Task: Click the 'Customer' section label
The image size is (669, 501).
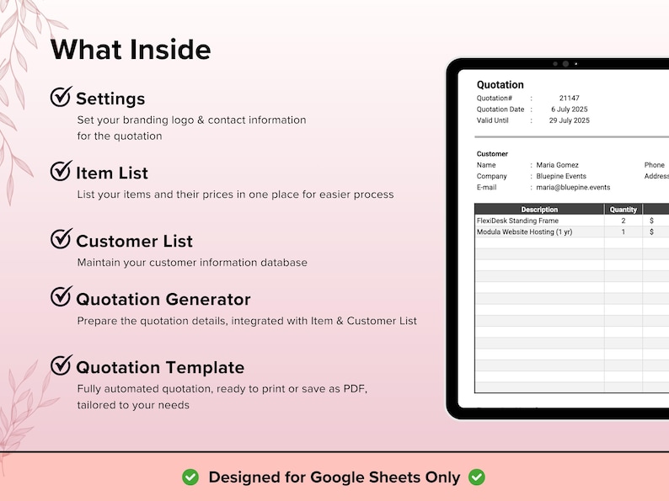Action: coord(492,153)
